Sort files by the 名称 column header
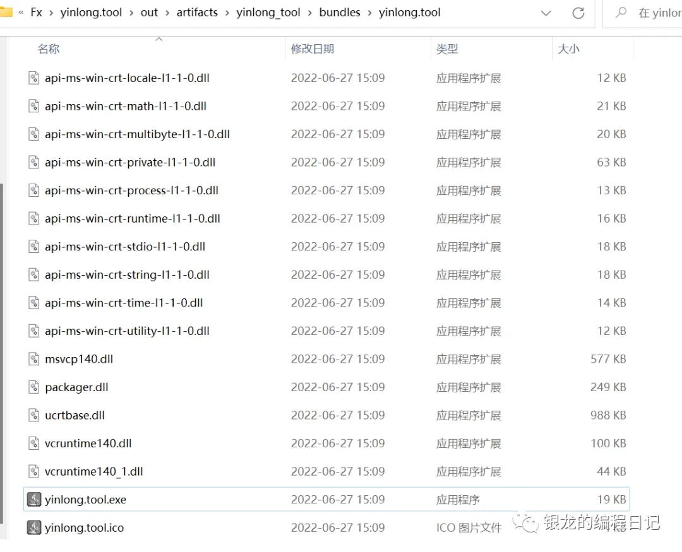The image size is (682, 552). coord(49,49)
